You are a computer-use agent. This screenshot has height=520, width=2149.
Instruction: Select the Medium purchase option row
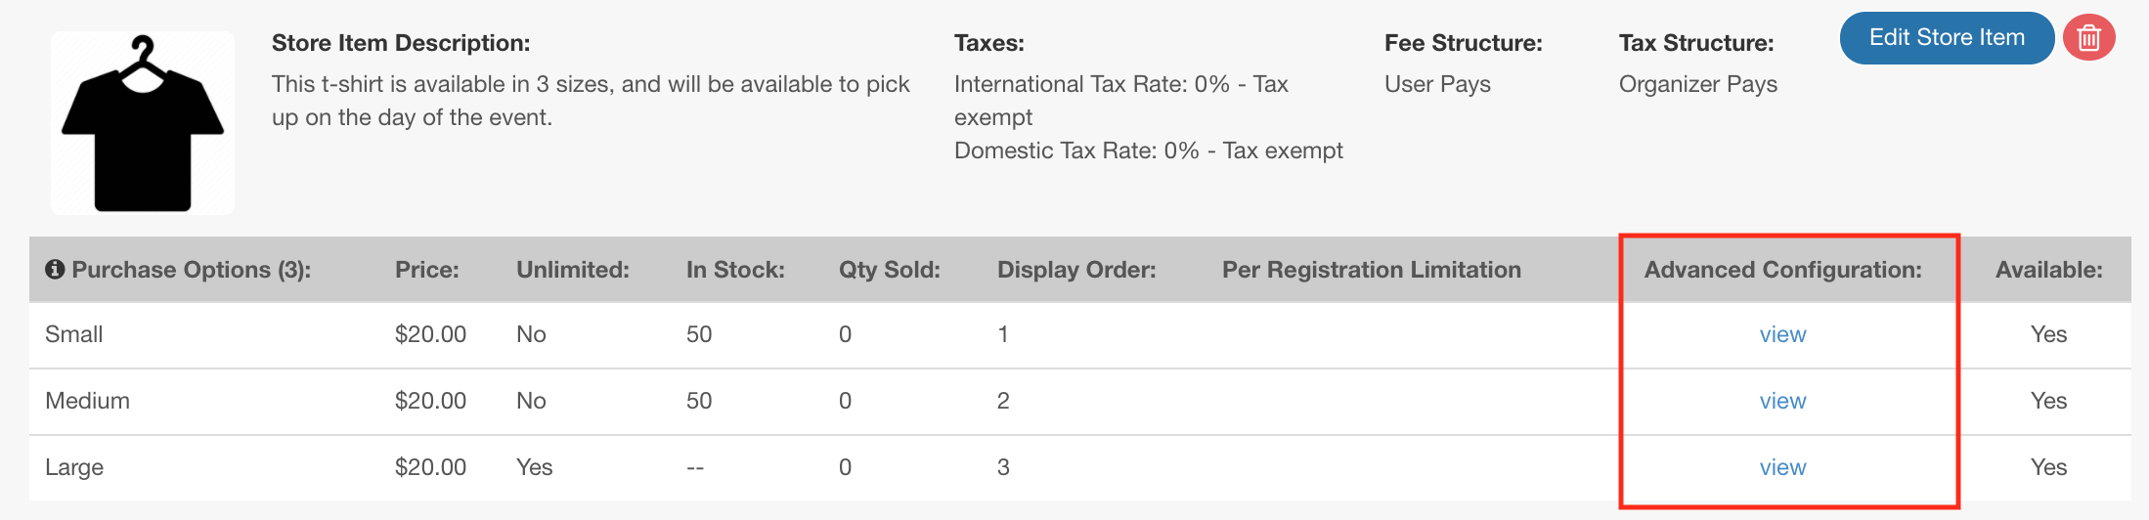[87, 401]
